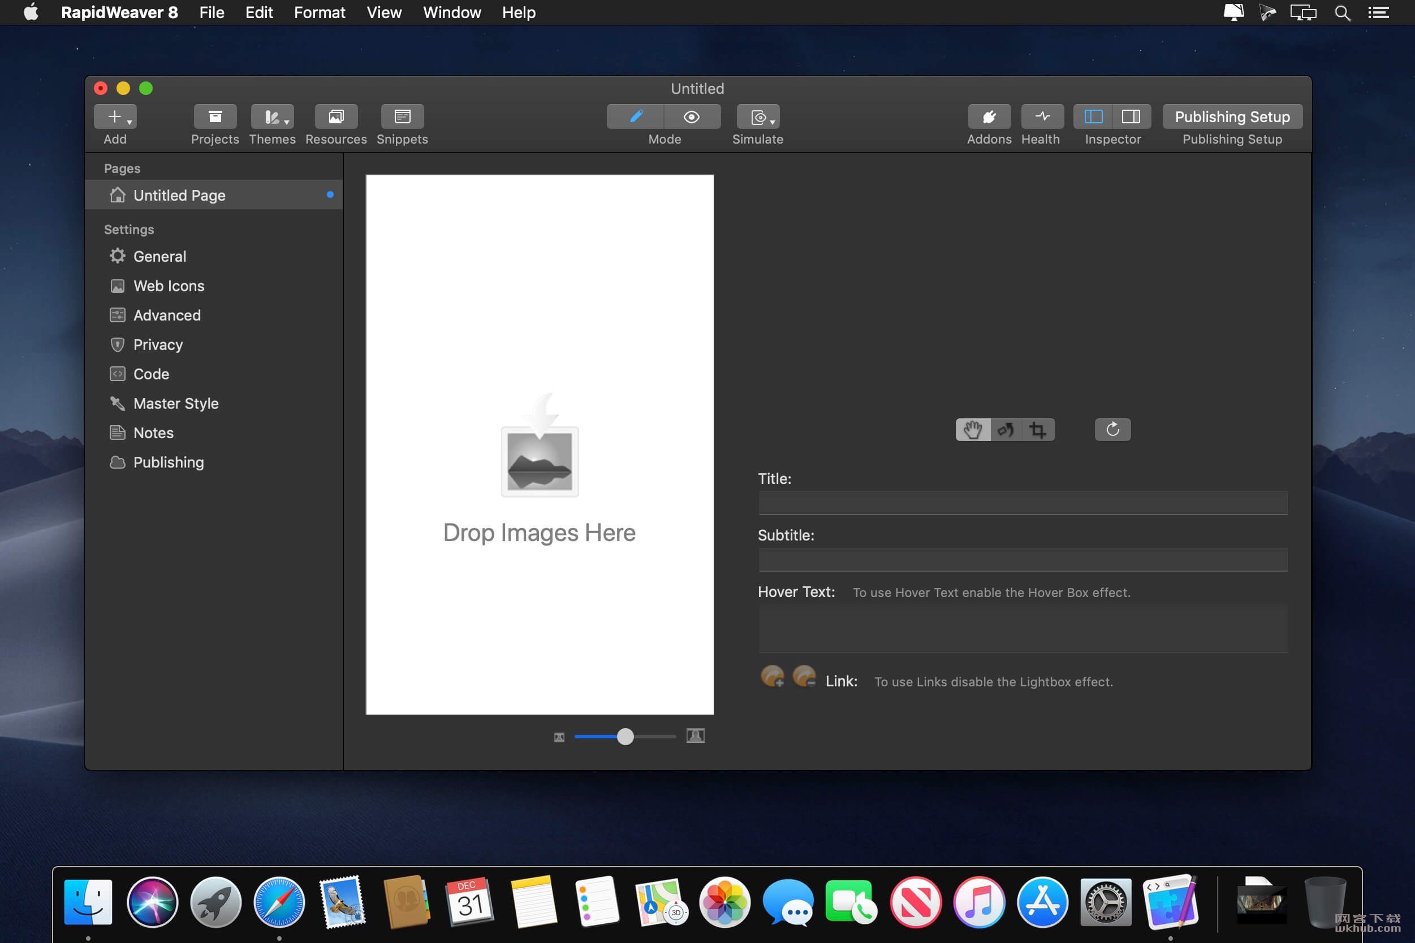Open iTunes from the Dock

point(979,902)
